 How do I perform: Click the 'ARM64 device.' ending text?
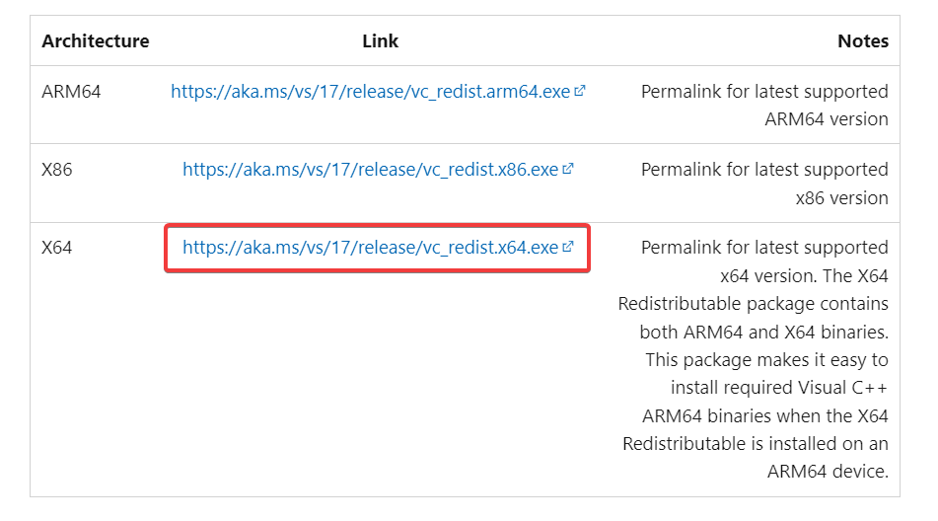point(828,472)
